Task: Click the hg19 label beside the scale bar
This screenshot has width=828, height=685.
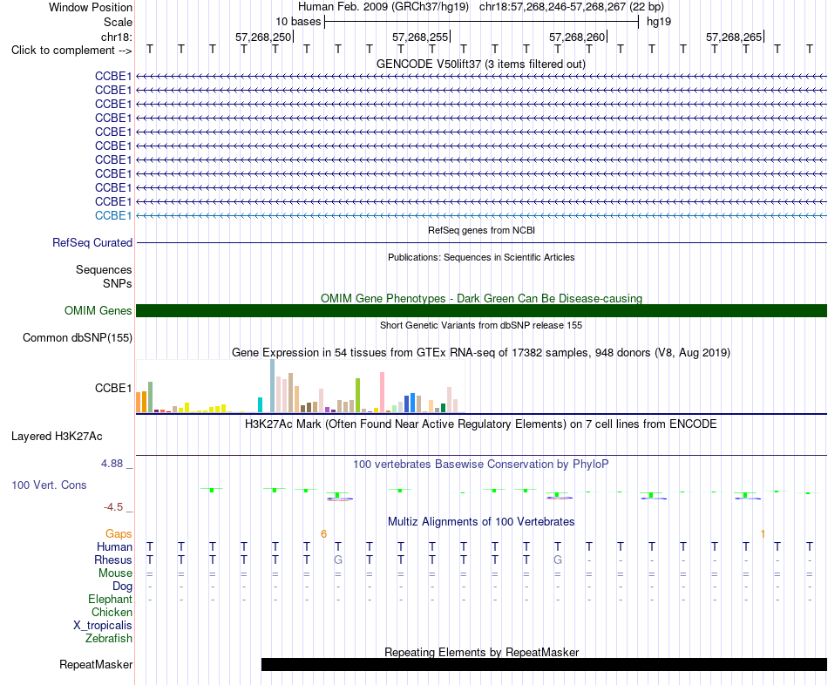Action: (x=659, y=22)
